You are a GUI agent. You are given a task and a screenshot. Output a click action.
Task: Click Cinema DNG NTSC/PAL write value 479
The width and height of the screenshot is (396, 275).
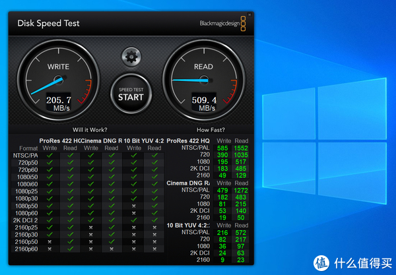pyautogui.click(x=222, y=191)
